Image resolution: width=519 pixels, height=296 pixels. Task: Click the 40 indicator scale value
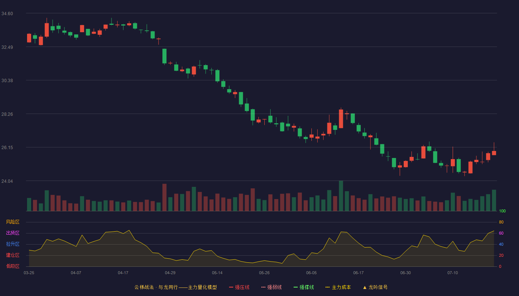click(x=501, y=244)
